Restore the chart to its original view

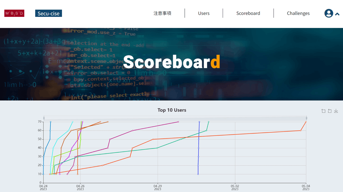(330, 111)
